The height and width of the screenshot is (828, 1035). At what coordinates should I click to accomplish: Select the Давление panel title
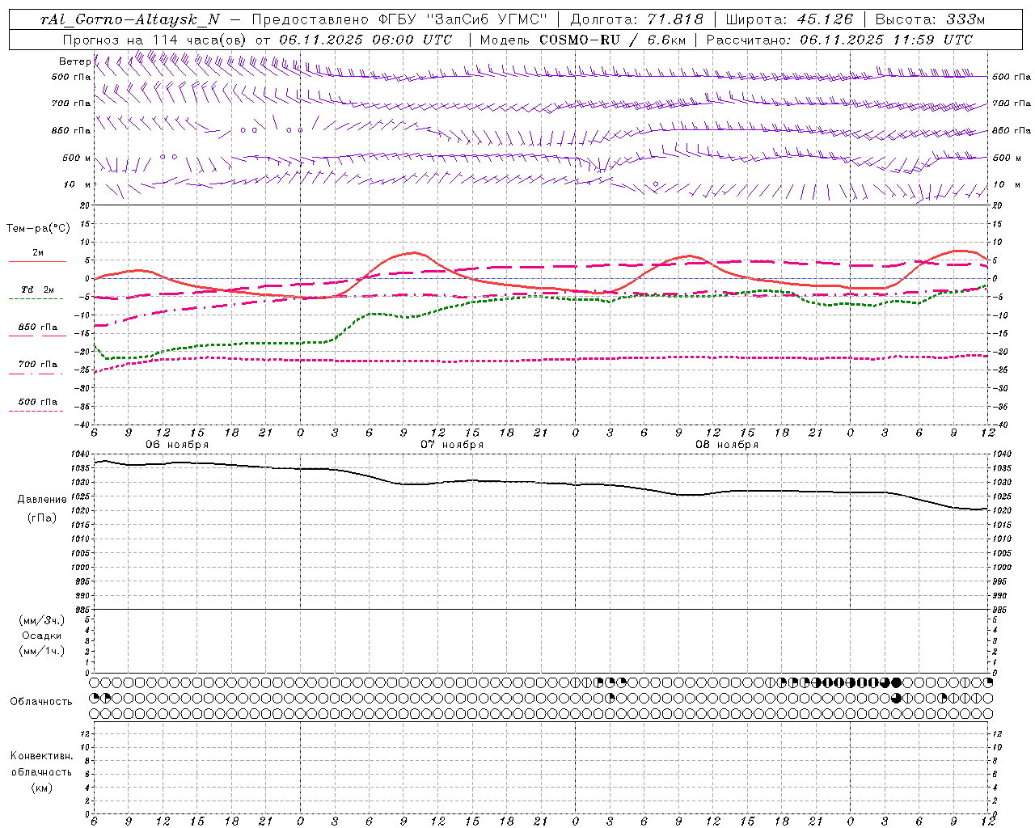[42, 500]
